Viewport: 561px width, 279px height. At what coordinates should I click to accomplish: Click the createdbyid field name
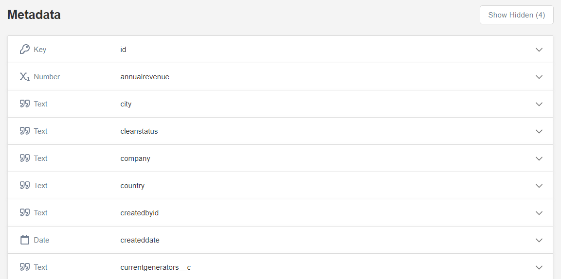click(x=140, y=213)
